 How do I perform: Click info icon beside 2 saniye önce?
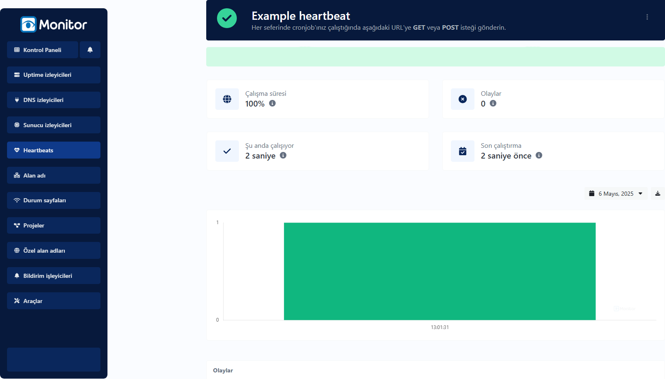[x=539, y=156]
